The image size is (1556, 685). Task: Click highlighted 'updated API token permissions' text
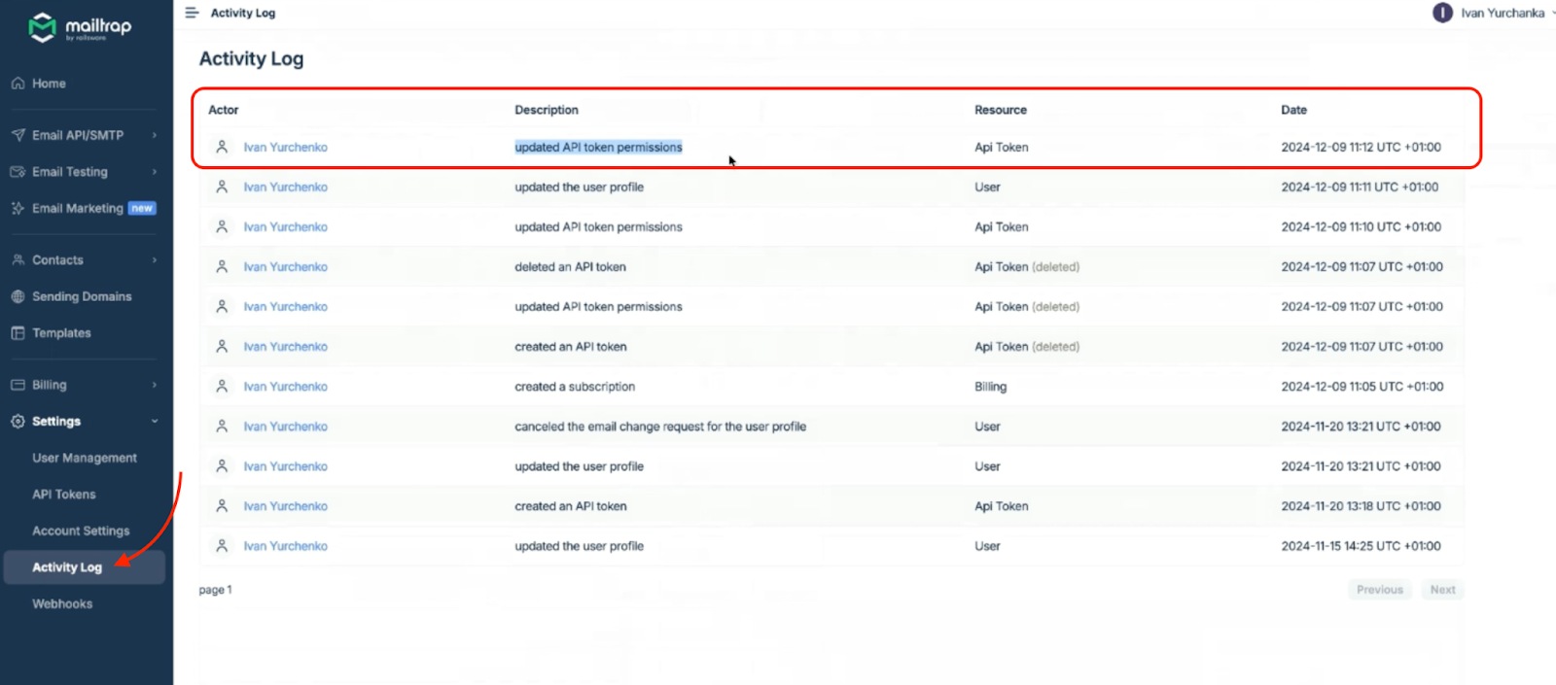click(598, 148)
